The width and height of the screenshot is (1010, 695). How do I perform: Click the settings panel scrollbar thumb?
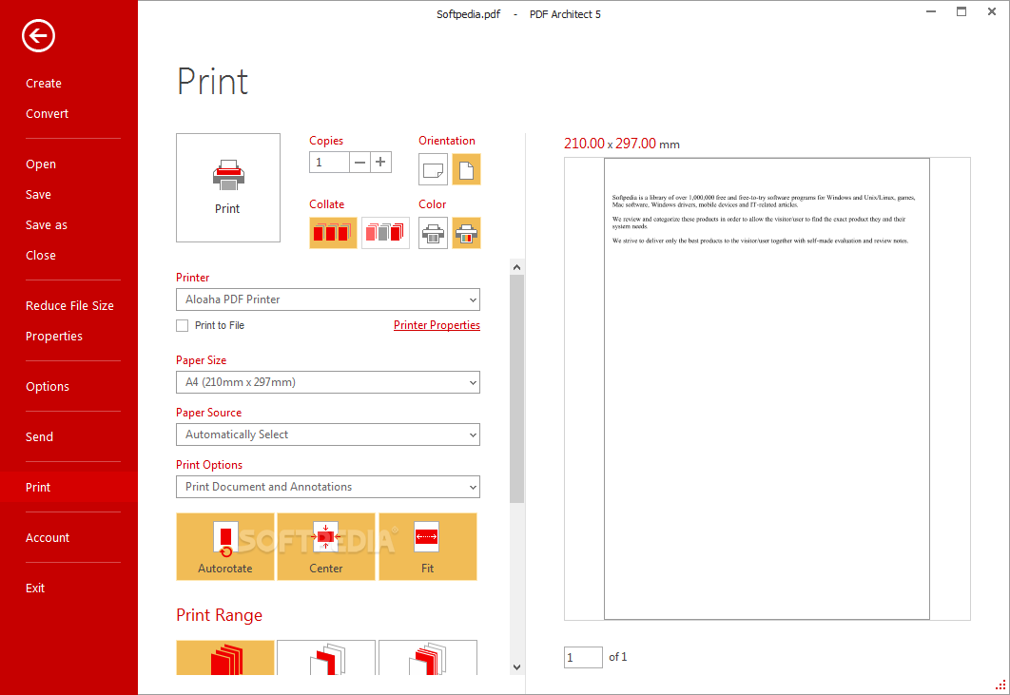(x=516, y=389)
